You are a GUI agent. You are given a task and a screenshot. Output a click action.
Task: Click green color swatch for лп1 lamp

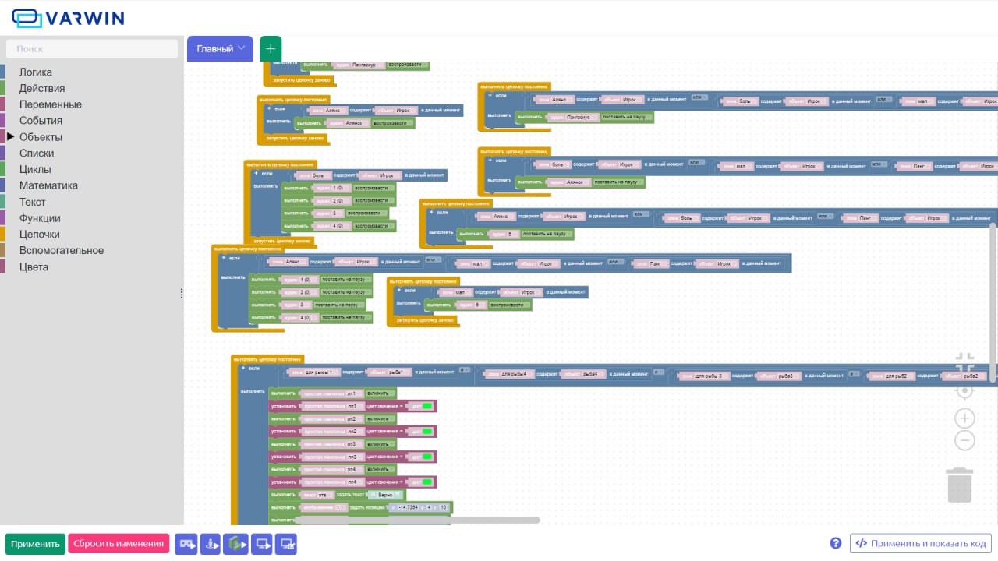coord(426,407)
